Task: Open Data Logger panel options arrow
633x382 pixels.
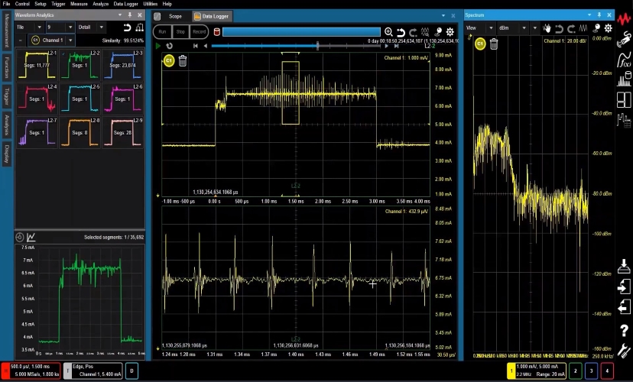Action: (443, 16)
